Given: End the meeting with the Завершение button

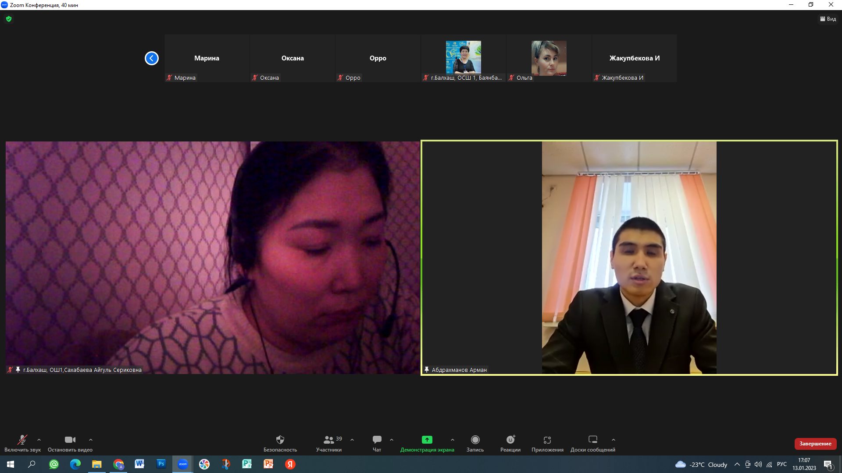Looking at the screenshot, I should (x=815, y=444).
